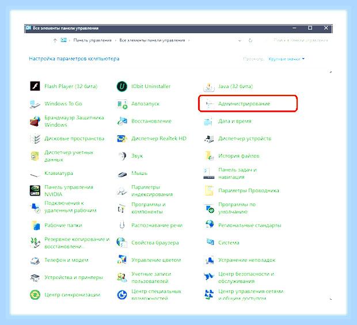Open the Параметры Проводника icon
The width and height of the screenshot is (357, 325).
pyautogui.click(x=209, y=190)
